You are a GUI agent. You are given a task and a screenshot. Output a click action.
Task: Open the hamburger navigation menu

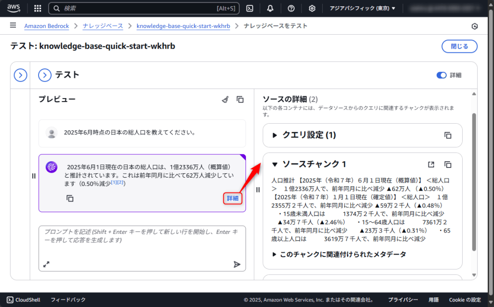[13, 25]
